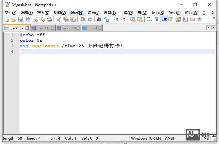
Task: Toggle show all characters pilcrow icon
Action: click(x=157, y=19)
